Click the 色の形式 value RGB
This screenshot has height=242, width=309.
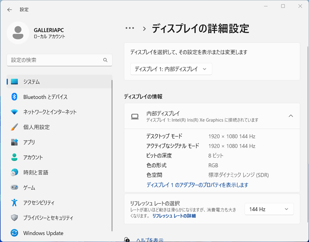[213, 165]
